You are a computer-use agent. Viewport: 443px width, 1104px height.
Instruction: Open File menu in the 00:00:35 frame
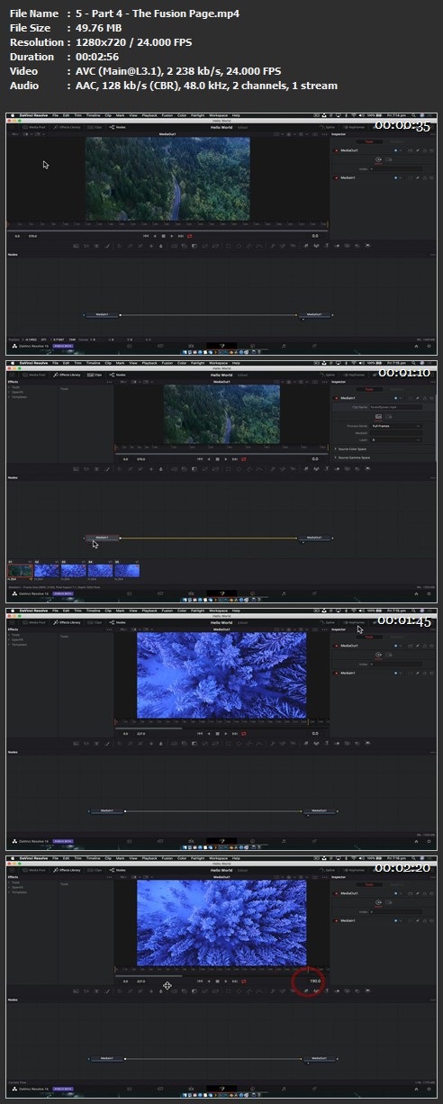coord(55,116)
